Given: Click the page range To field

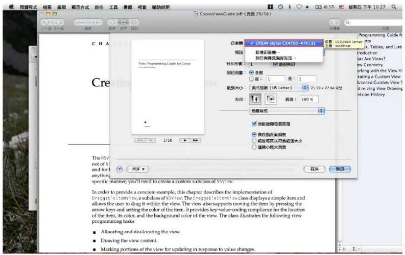Looking at the screenshot, I should [x=306, y=79].
